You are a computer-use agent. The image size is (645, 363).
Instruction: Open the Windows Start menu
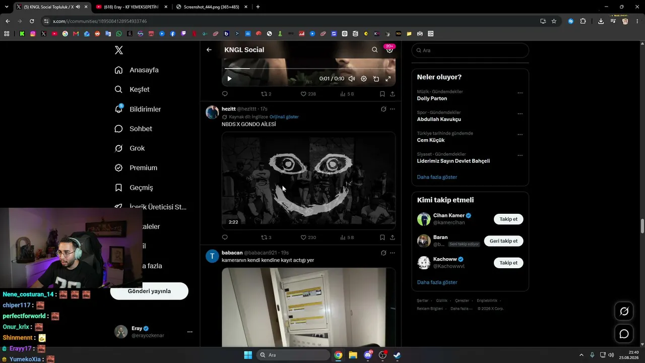(248, 355)
